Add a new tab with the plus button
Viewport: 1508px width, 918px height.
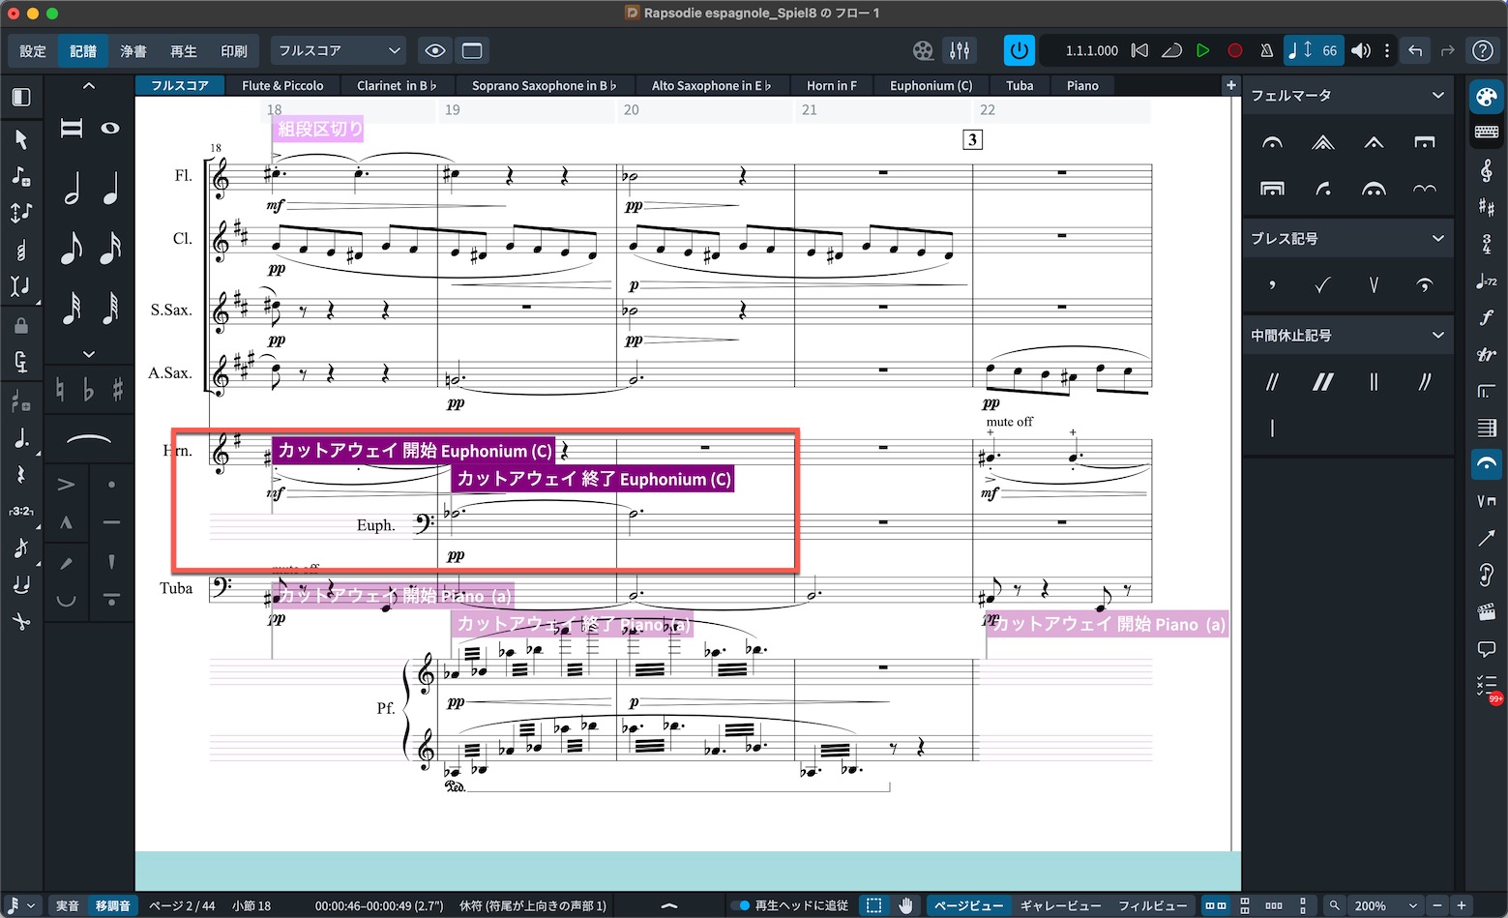tap(1230, 85)
